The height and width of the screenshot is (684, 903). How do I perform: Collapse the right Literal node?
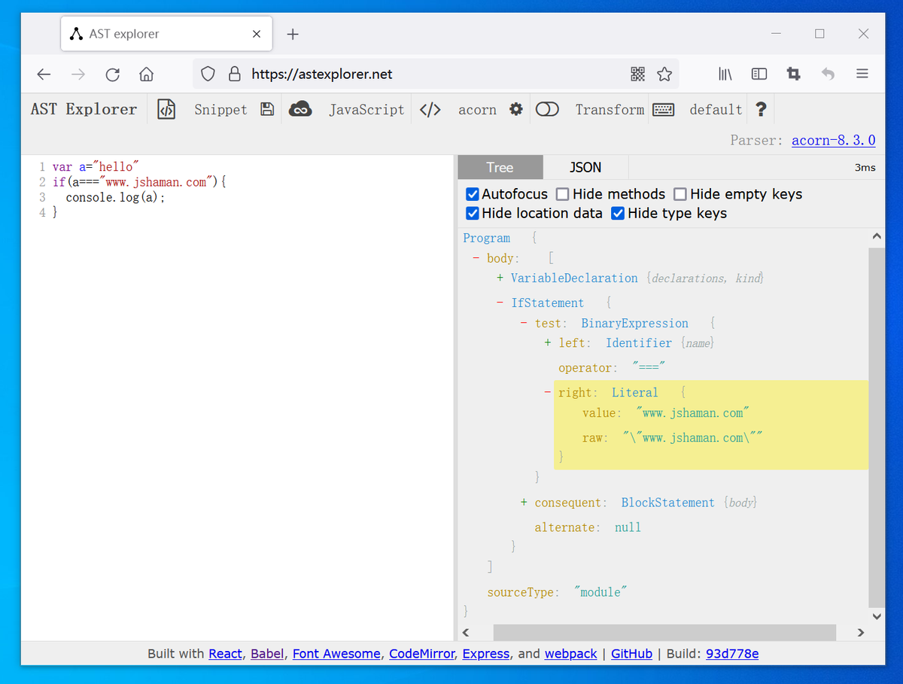coord(548,393)
